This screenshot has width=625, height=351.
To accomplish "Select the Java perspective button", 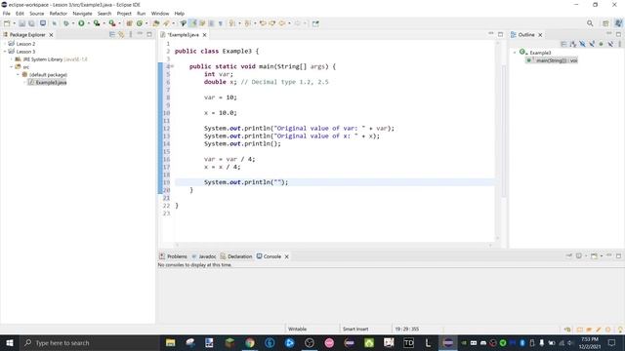I will pos(618,23).
